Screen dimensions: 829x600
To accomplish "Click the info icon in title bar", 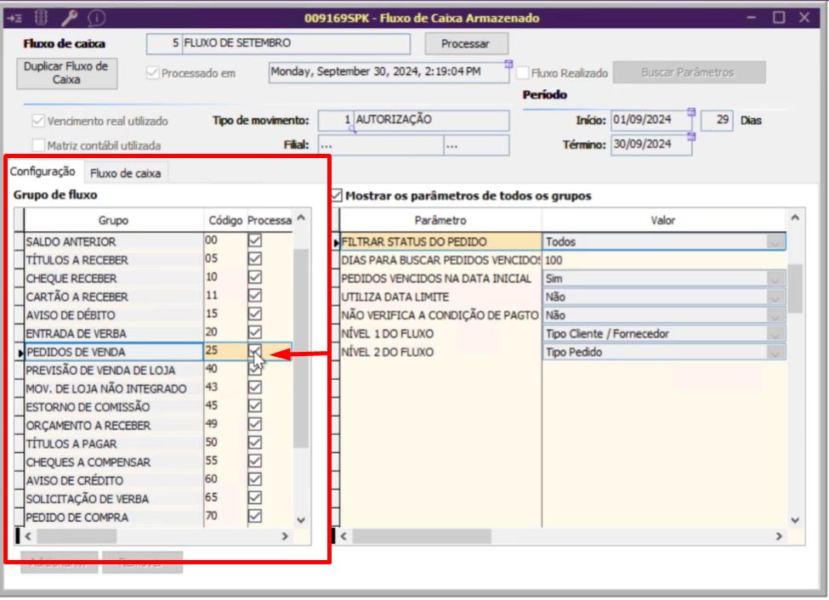I will (97, 17).
